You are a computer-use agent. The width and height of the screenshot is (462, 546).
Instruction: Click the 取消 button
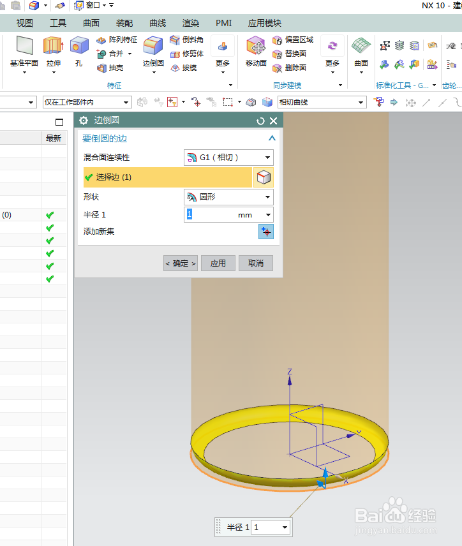pos(256,263)
